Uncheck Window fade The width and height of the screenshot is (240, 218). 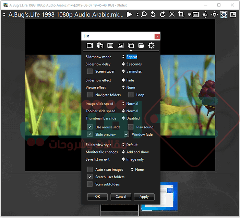tap(126, 134)
